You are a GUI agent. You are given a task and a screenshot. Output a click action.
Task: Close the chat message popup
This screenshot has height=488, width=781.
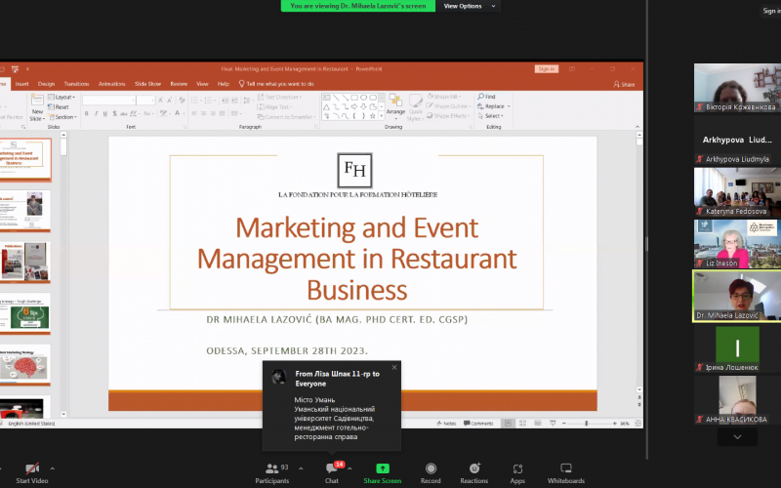[x=394, y=368]
